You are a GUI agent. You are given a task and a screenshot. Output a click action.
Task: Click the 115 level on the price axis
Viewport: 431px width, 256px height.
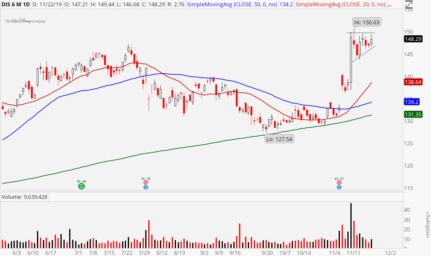[409, 188]
